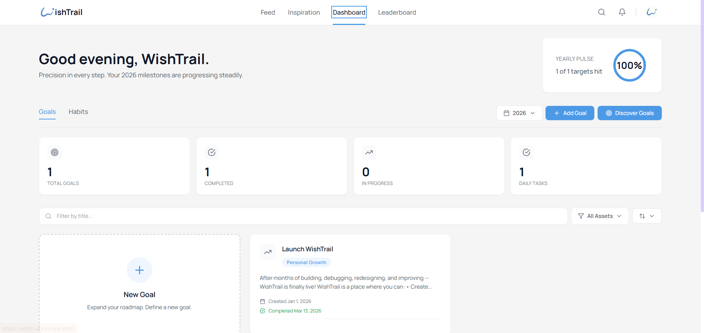Click the checkmark icon on Completed card
The width and height of the screenshot is (704, 333).
pos(211,152)
